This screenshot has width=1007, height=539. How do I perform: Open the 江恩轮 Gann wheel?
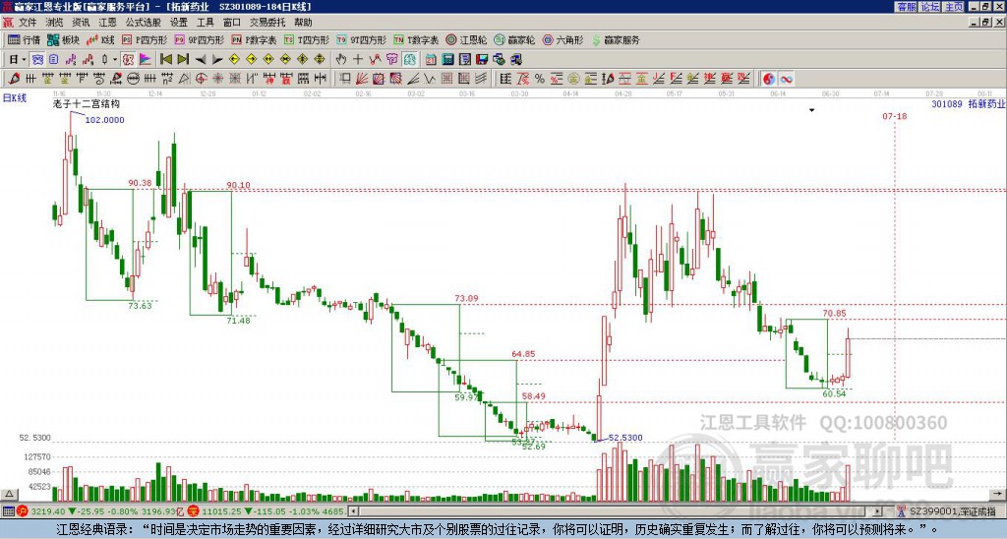coord(466,39)
